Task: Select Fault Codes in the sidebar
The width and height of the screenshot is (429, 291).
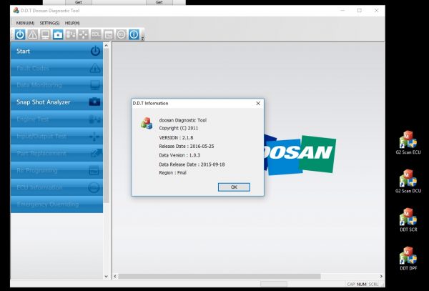Action: [56, 68]
